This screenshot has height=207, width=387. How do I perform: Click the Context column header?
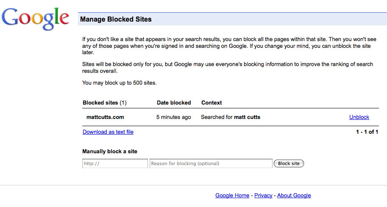212,103
